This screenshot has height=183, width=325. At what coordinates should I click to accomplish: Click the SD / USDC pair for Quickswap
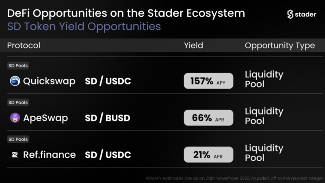(x=108, y=81)
